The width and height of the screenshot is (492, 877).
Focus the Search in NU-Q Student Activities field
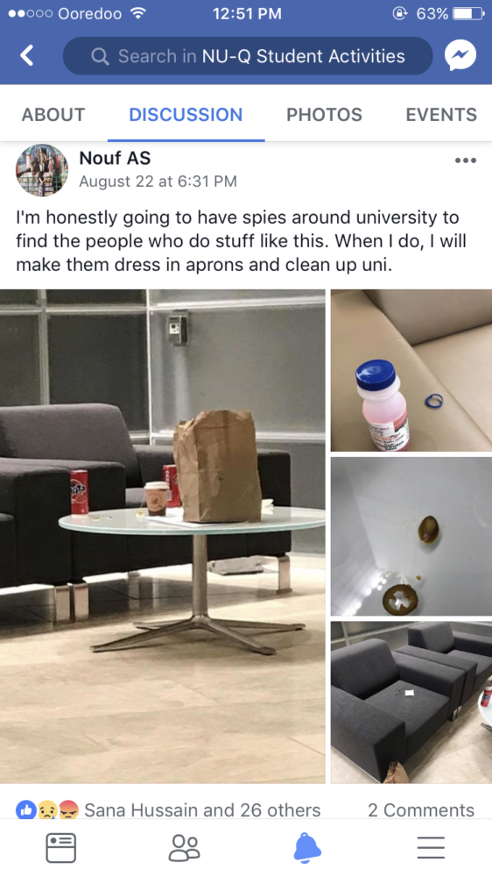tap(248, 56)
